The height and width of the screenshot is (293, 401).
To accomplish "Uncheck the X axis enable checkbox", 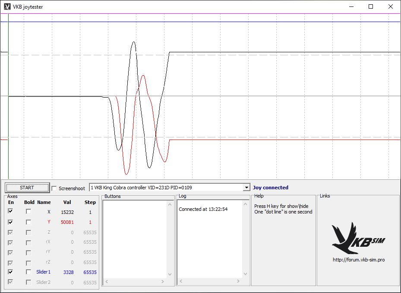I will [10, 211].
